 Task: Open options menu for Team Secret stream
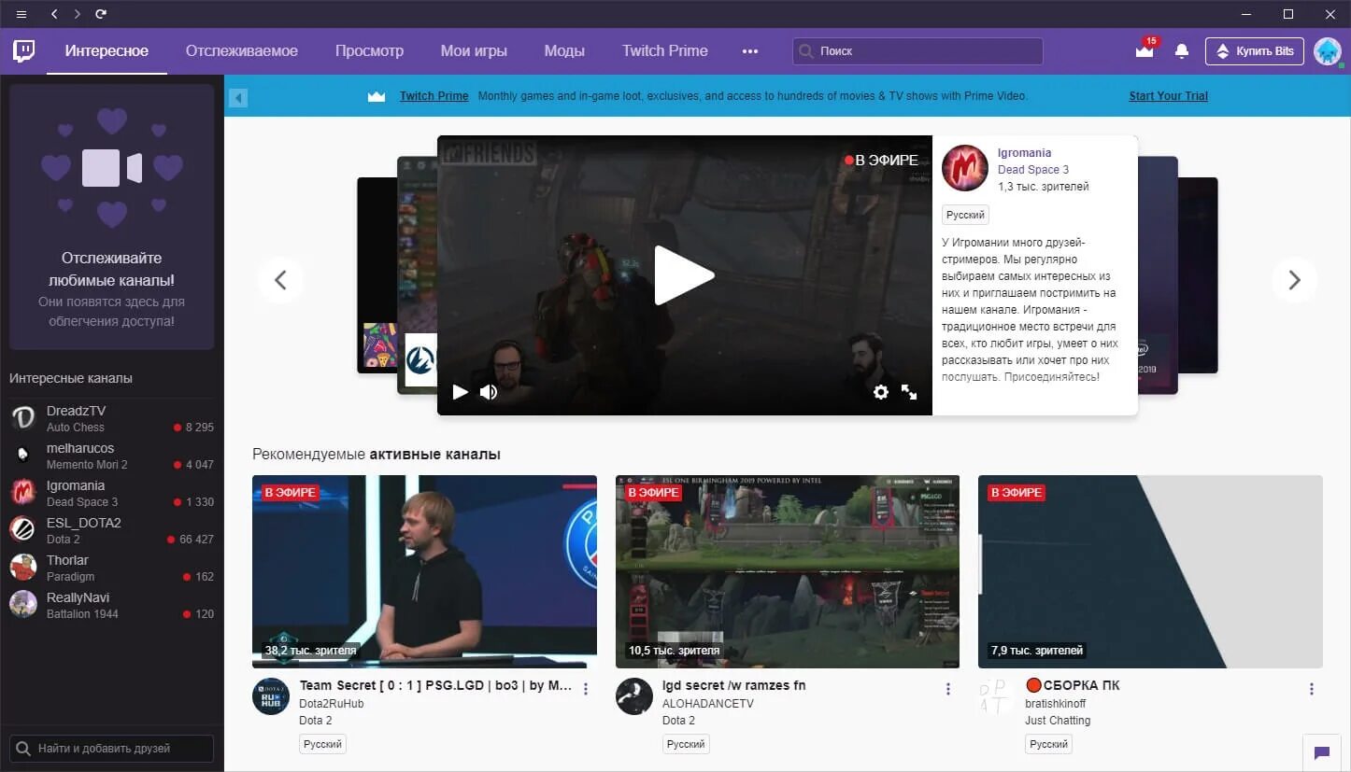click(x=586, y=689)
